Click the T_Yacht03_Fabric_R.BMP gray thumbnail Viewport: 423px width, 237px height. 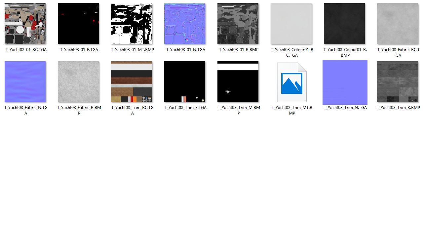78,82
